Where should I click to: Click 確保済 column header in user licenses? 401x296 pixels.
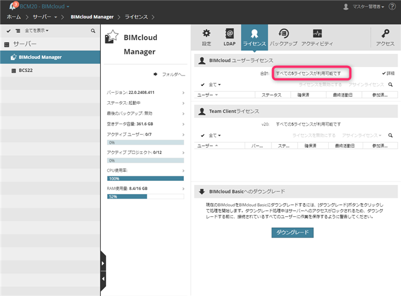tap(308, 95)
